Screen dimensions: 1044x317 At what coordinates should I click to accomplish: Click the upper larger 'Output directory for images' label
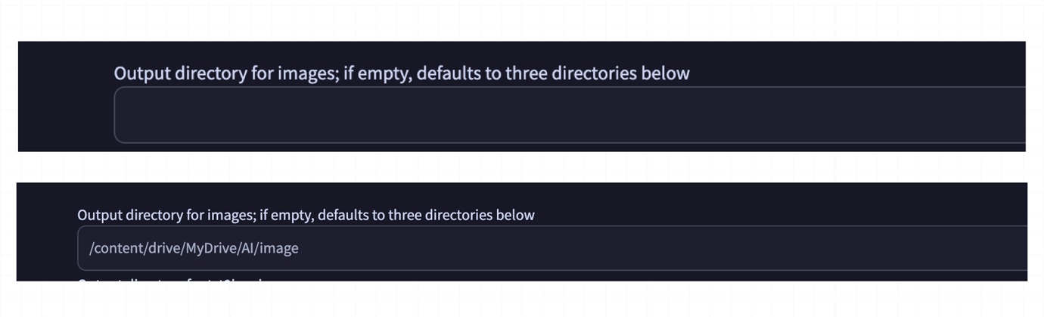coord(401,73)
